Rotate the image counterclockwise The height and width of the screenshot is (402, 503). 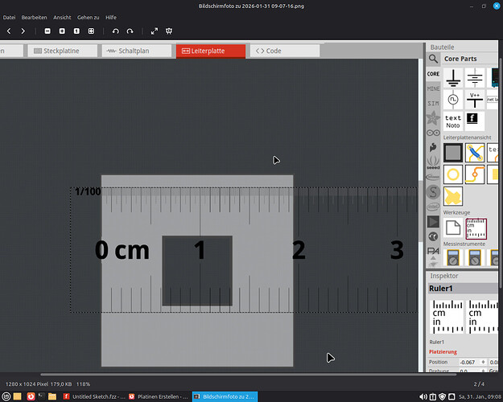tap(116, 31)
